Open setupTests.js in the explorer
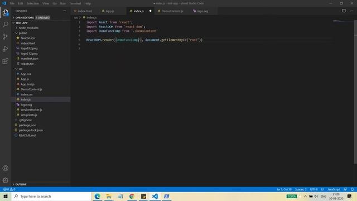Screen dimensions: 357x201 click(x=28, y=115)
